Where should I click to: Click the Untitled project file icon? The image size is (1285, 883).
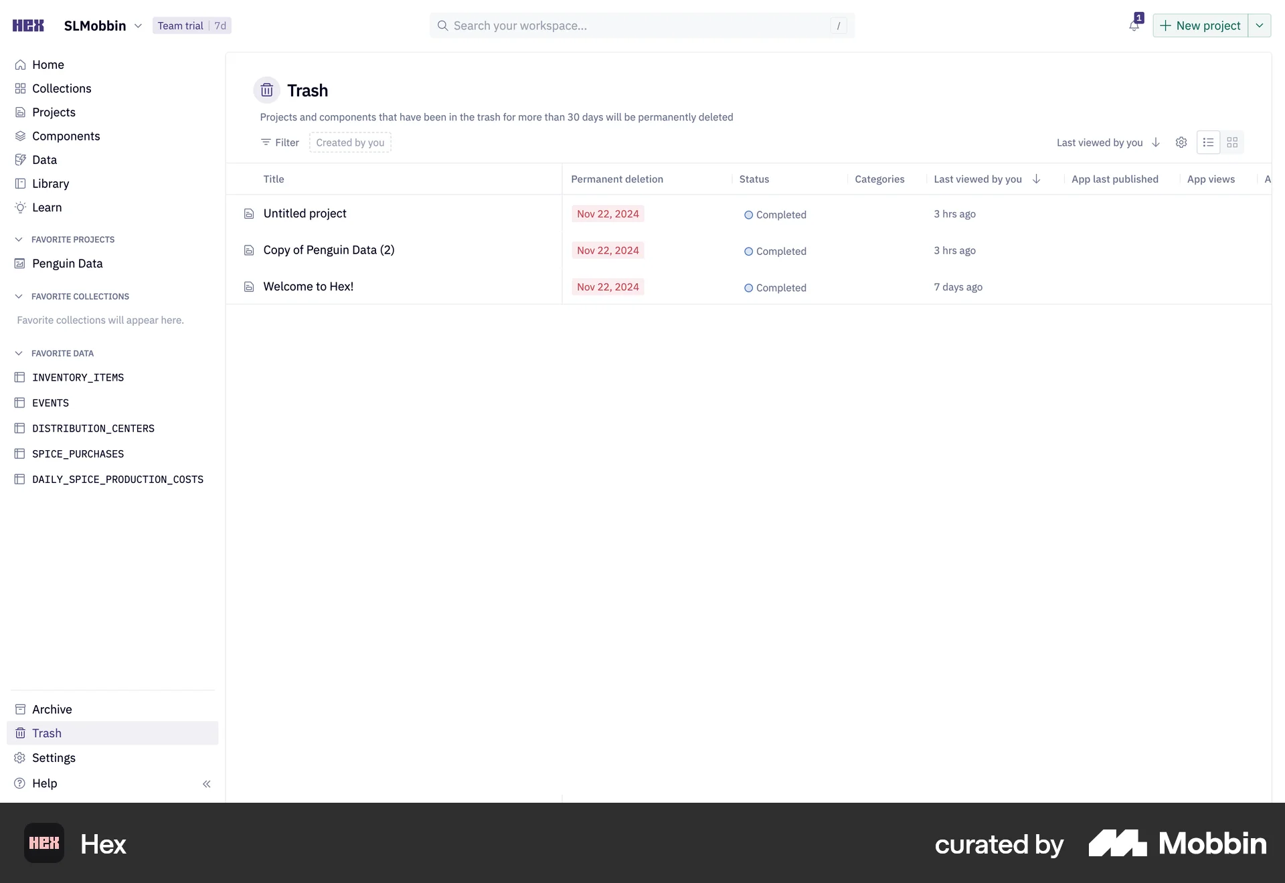coord(249,214)
